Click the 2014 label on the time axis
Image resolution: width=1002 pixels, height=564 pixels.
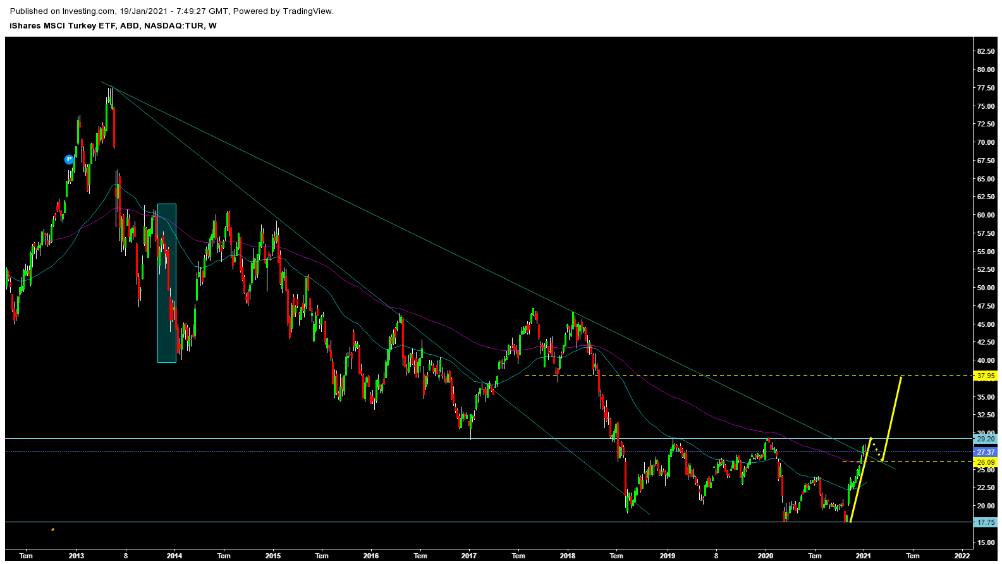[174, 556]
